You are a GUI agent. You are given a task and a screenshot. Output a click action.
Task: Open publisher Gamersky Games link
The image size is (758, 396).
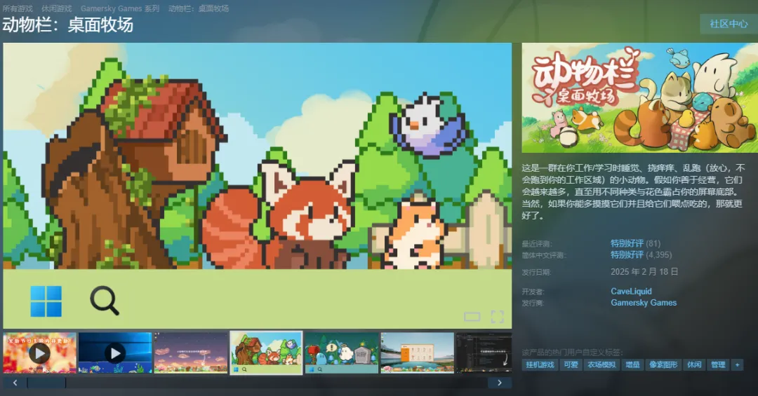644,303
